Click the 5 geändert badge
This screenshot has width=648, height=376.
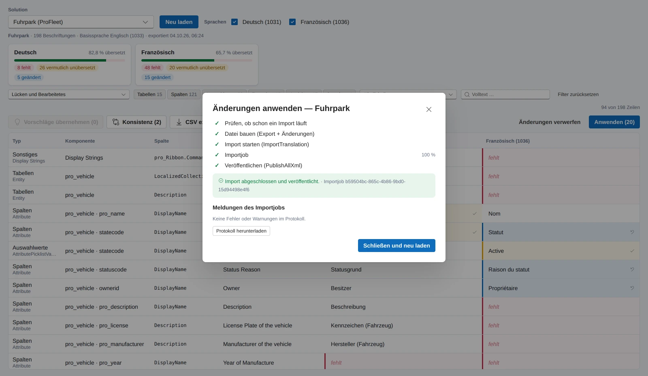tap(29, 77)
